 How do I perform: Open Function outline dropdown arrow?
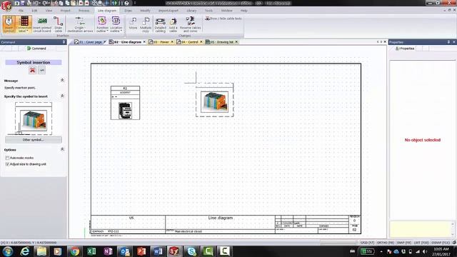(x=107, y=31)
